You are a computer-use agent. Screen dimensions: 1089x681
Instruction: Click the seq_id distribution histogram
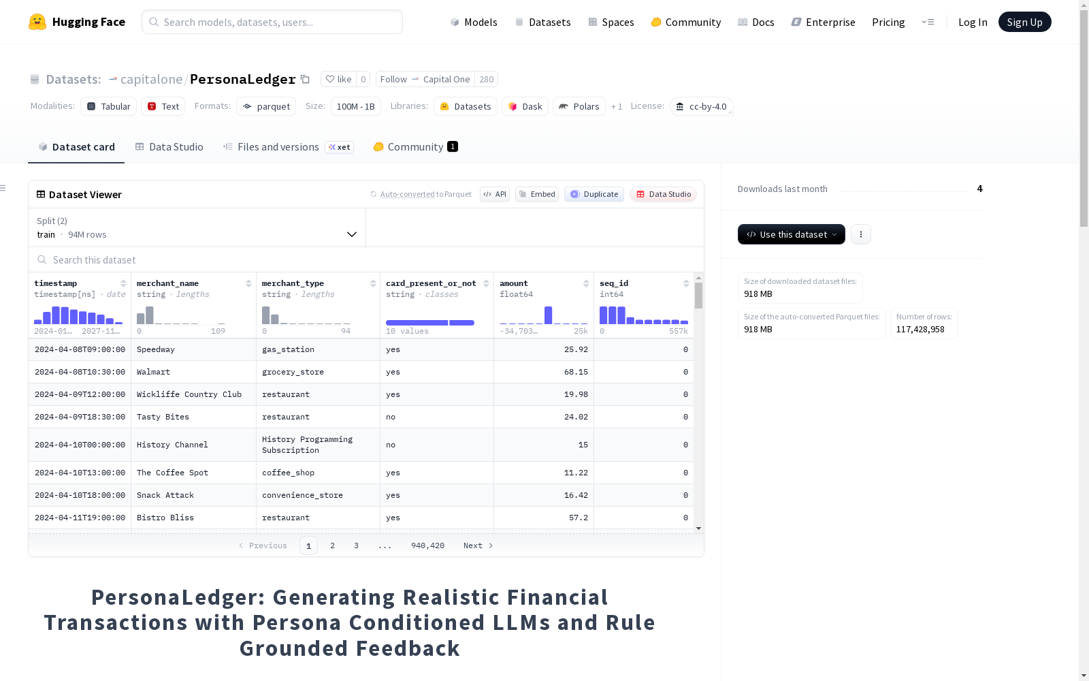coord(644,315)
